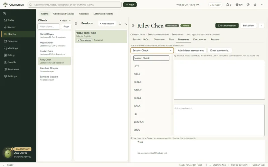Click Enter score only button

click(219, 50)
